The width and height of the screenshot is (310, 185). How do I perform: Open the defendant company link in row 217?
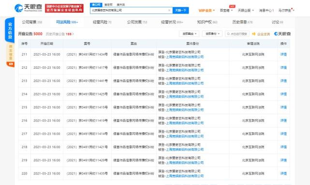pyautogui.click(x=185, y=136)
